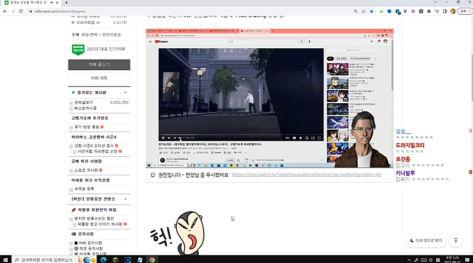This screenshot has height=263, width=473.
Task: Launch Microsoft Edge from the taskbar
Action: 103,259
